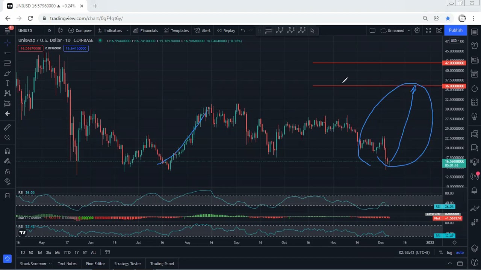Toggle log scale on price axis
Viewport: 481px width, 270px height.
[x=449, y=252]
